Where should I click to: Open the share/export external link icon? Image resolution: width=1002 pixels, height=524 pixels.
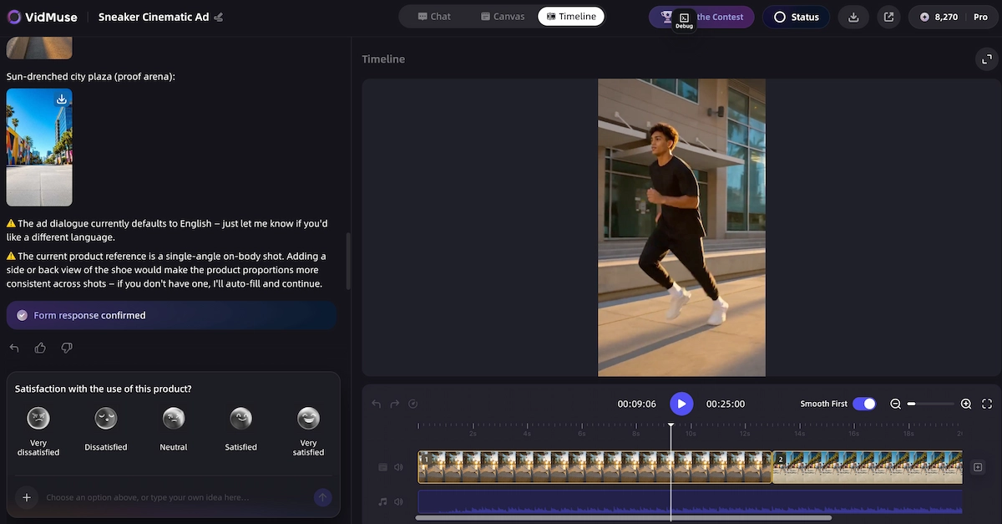(888, 17)
